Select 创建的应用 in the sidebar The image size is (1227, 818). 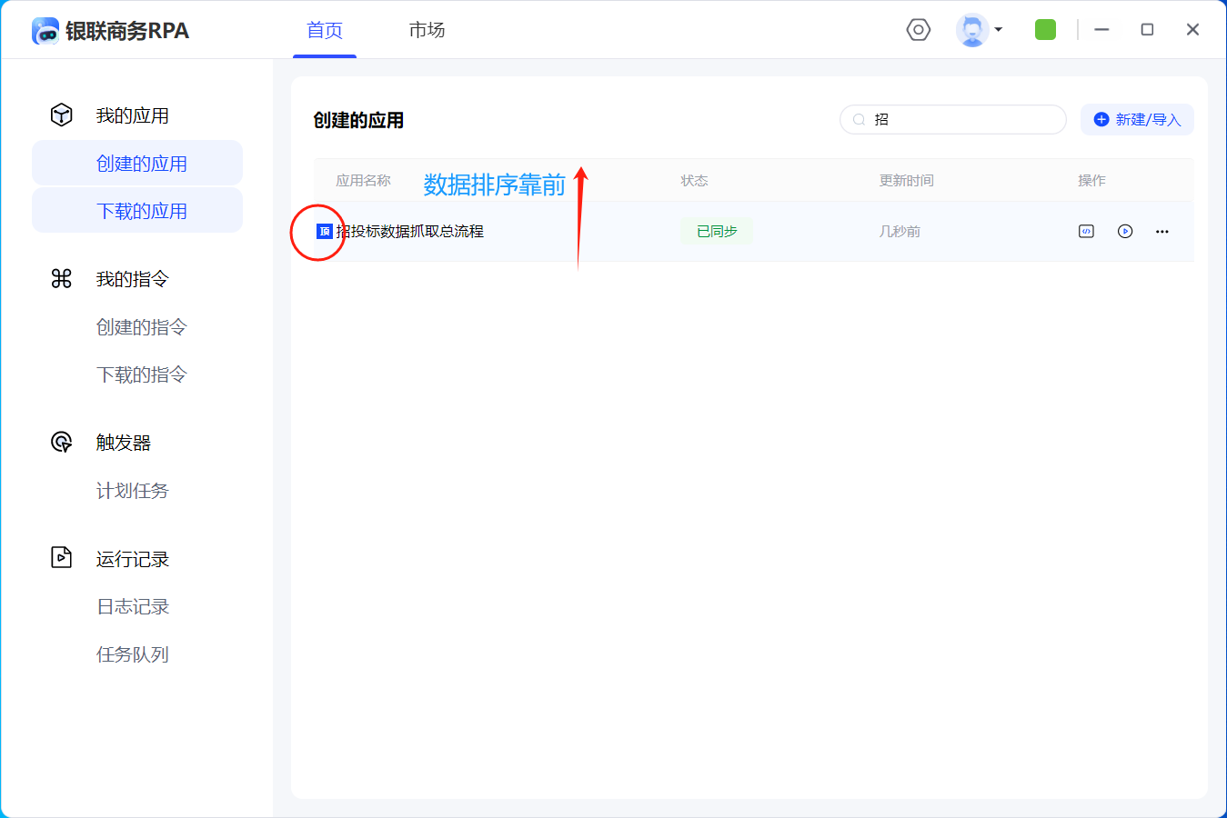click(x=141, y=164)
